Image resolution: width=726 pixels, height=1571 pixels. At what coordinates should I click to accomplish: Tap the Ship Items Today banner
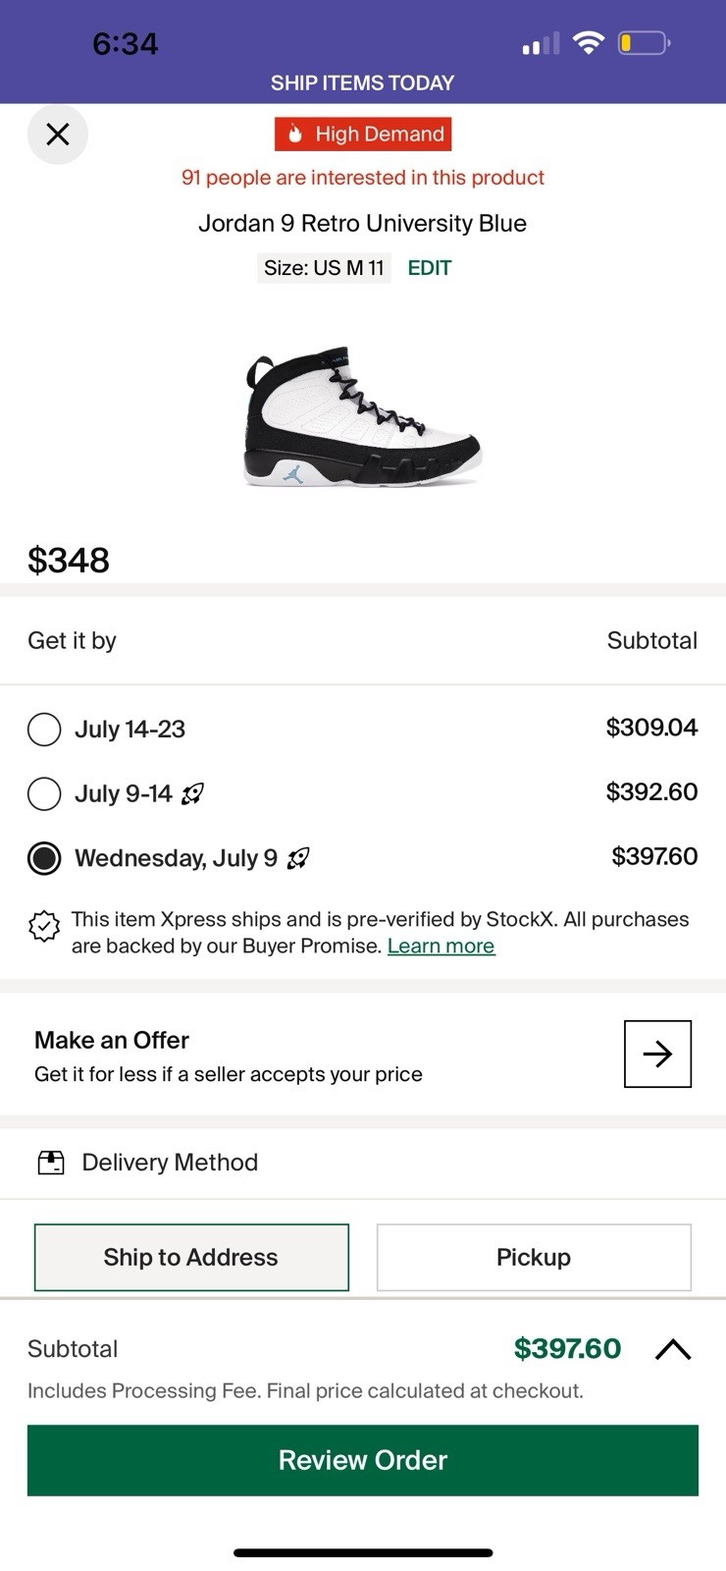pos(363,83)
